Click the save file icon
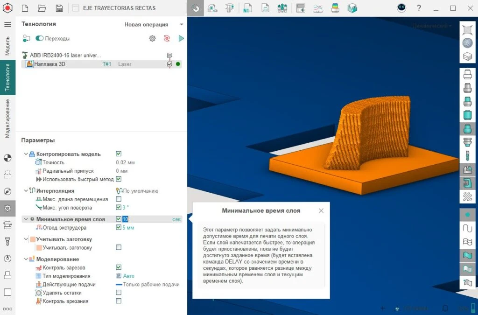This screenshot has height=315, width=478. pos(59,8)
